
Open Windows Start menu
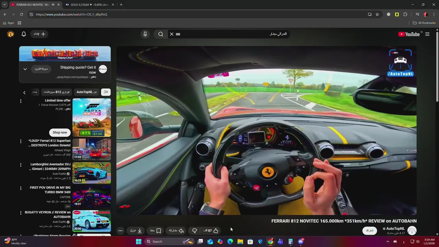tap(139, 242)
